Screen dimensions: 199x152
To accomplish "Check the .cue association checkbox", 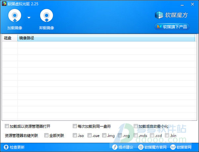I will pos(90,135).
